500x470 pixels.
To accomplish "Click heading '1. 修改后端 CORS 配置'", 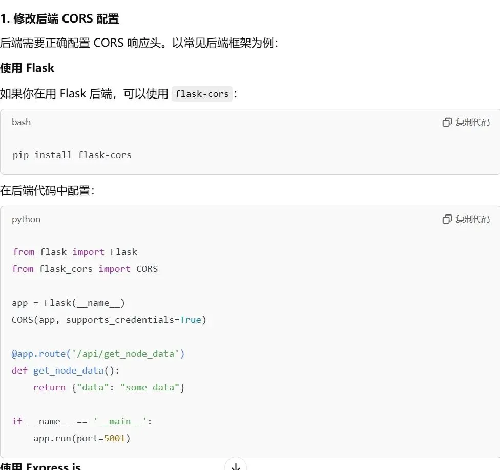I will click(x=59, y=18).
